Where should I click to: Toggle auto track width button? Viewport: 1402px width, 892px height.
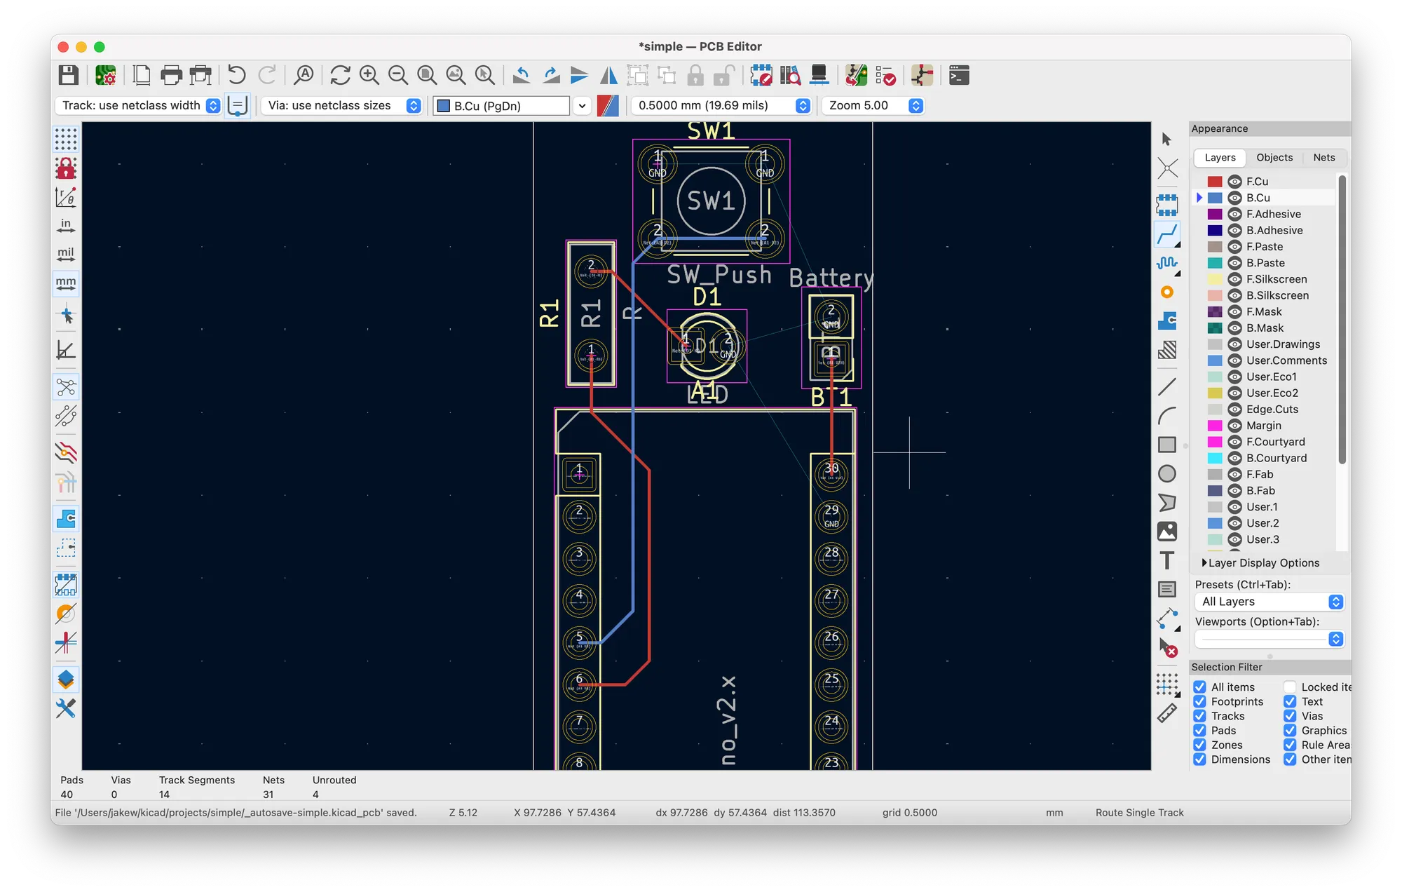click(238, 105)
